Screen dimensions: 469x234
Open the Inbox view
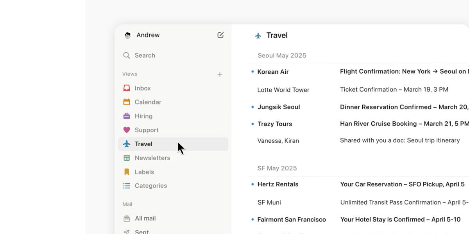pyautogui.click(x=173, y=88)
